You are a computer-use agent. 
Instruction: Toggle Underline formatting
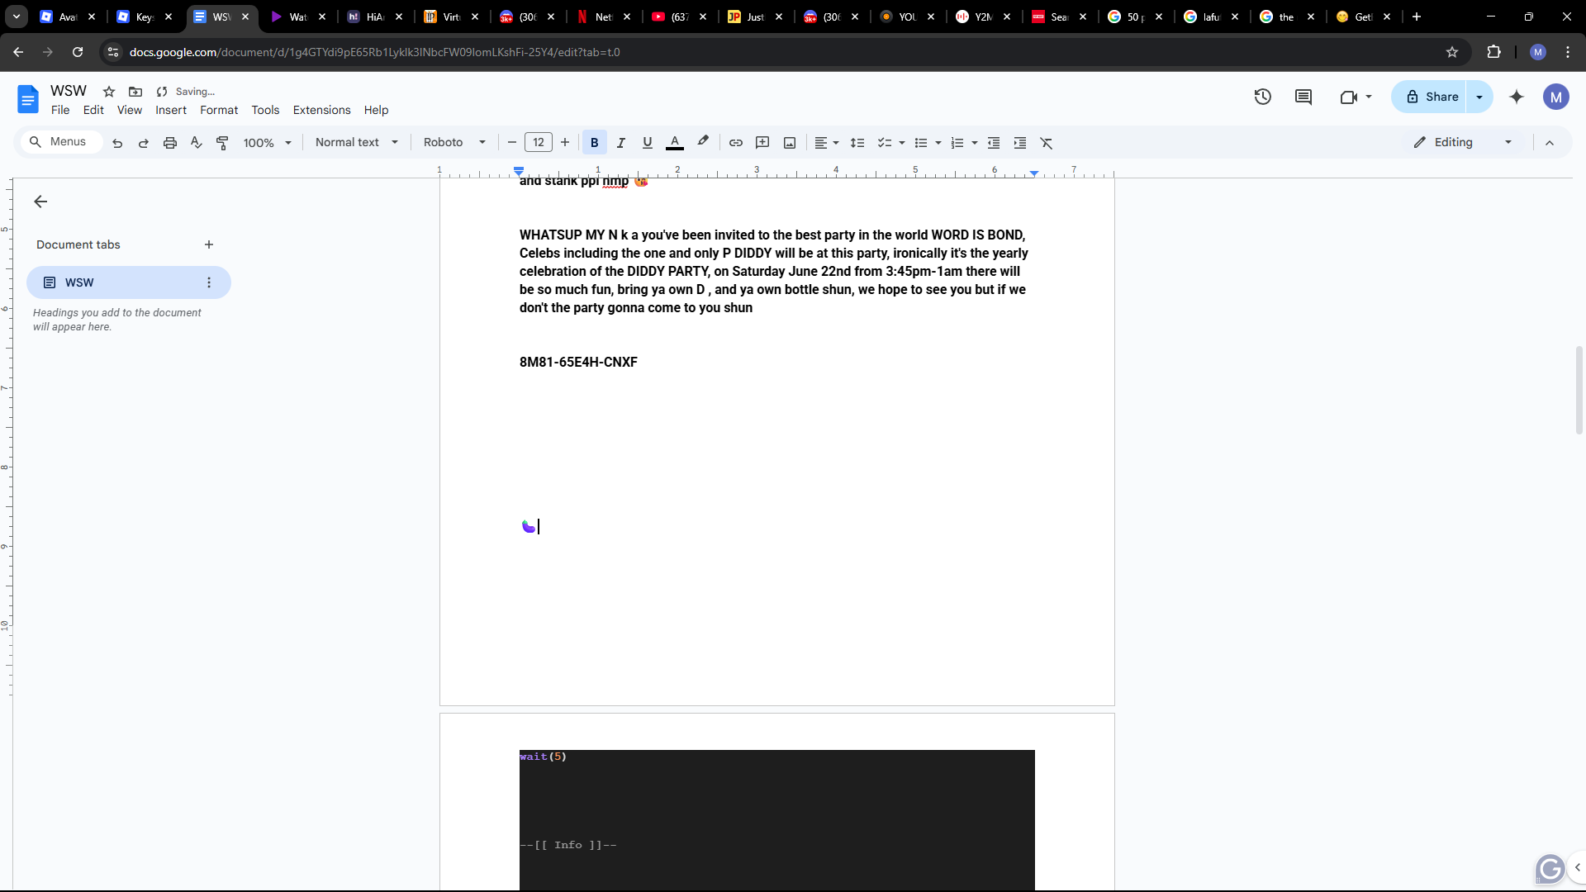tap(648, 143)
